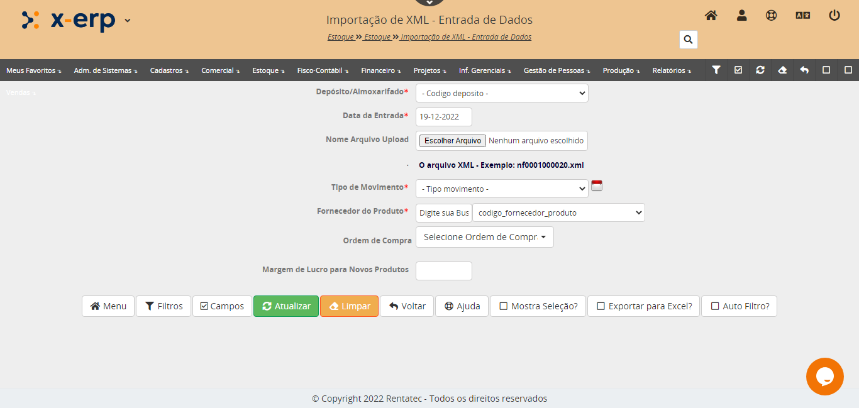Click the lifebuoy support icon in header
The width and height of the screenshot is (859, 408).
pyautogui.click(x=772, y=16)
